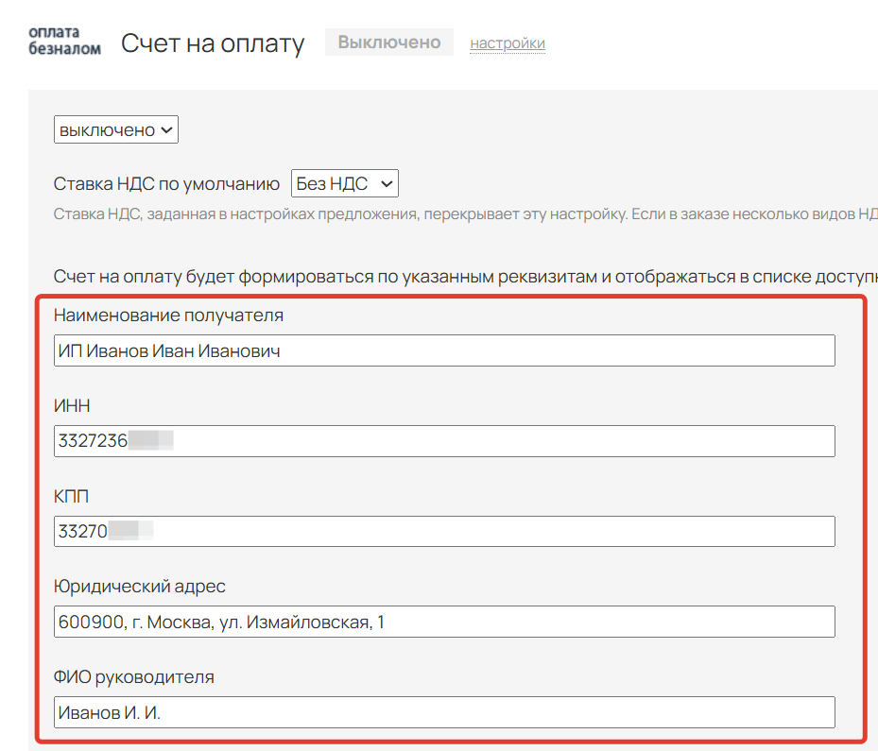Click the оплата безналом logo icon
Image resolution: width=878 pixels, height=751 pixels.
[63, 41]
